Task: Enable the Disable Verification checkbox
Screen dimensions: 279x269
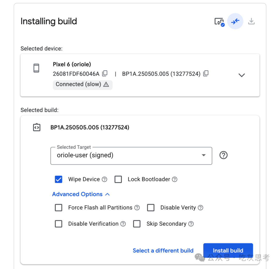Action: click(x=59, y=224)
